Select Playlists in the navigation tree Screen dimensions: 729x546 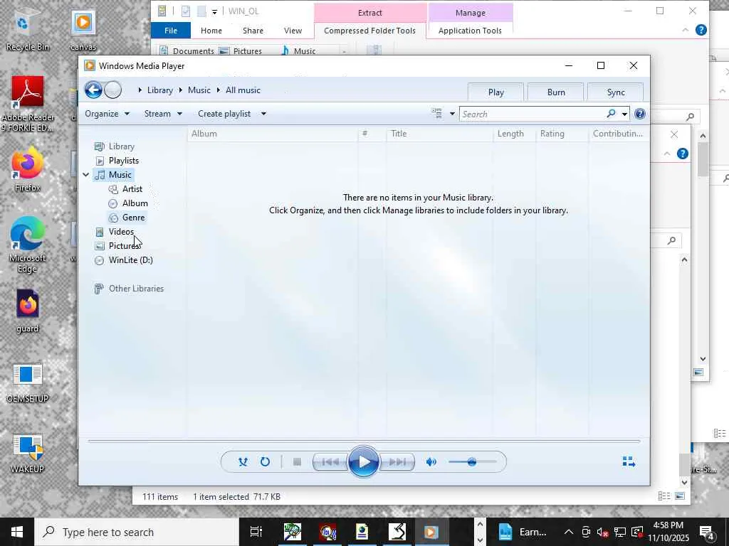click(x=124, y=161)
